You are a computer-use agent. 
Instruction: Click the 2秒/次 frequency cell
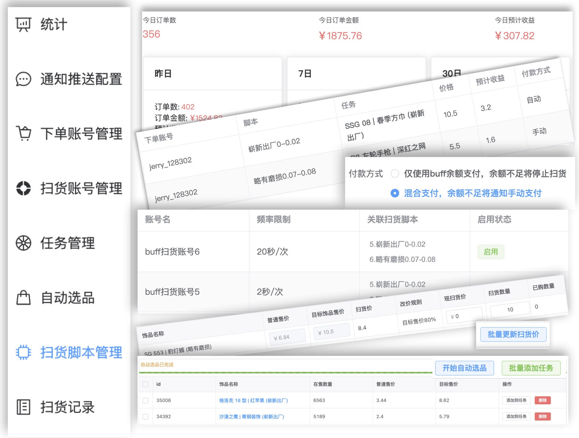[270, 292]
